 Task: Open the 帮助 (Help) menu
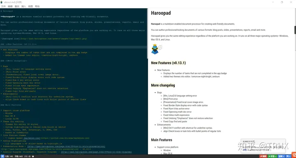point(37,7)
